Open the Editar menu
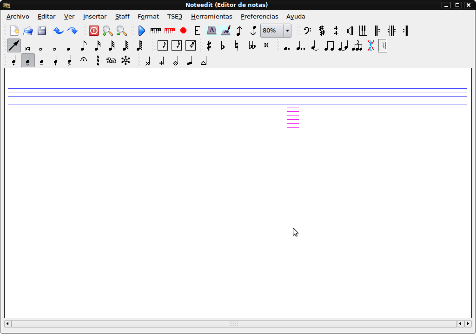Viewport: 476px width, 334px height. click(x=46, y=16)
